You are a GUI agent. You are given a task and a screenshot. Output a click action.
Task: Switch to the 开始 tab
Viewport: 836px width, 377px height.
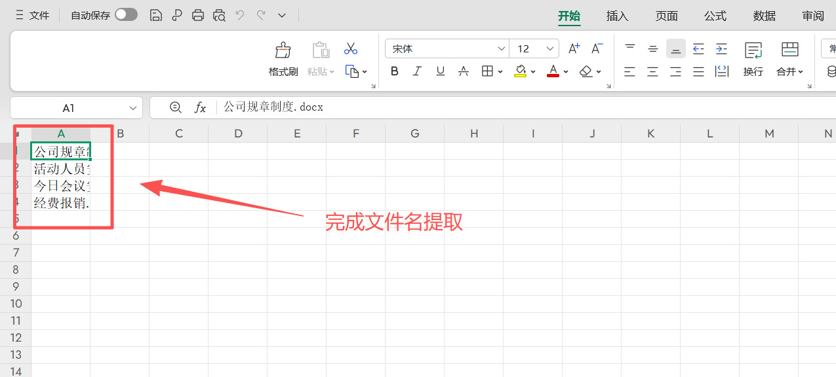[569, 16]
